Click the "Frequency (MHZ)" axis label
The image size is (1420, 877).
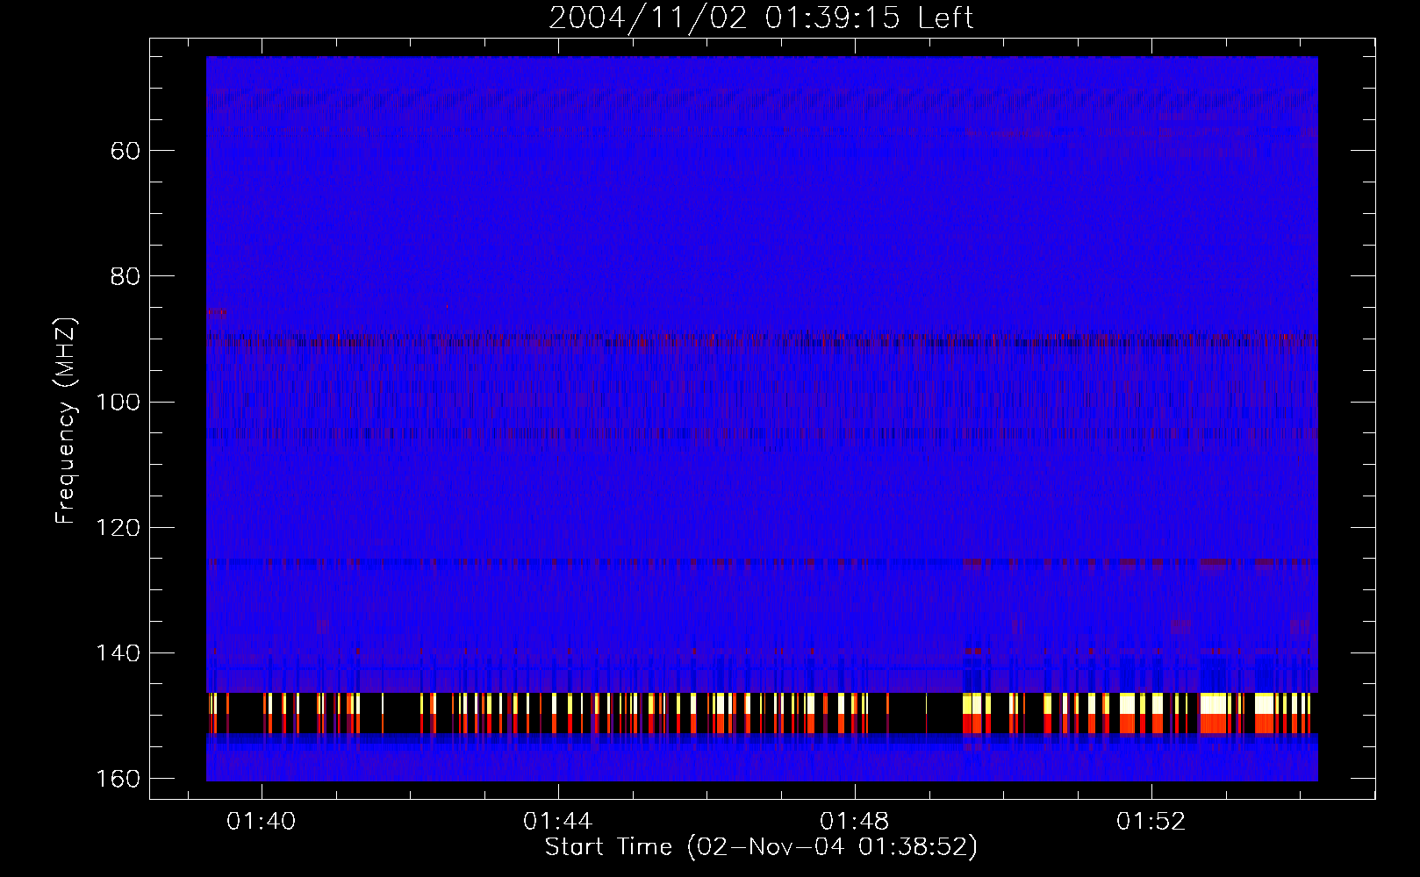67,421
